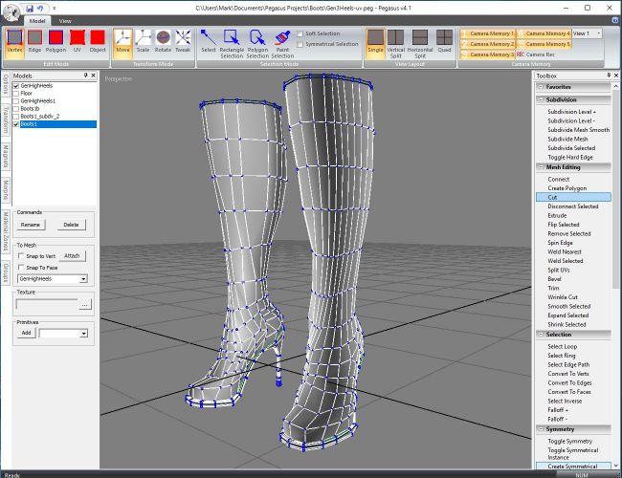The width and height of the screenshot is (622, 478).
Task: Select Rectangle Selection mode
Action: point(231,39)
